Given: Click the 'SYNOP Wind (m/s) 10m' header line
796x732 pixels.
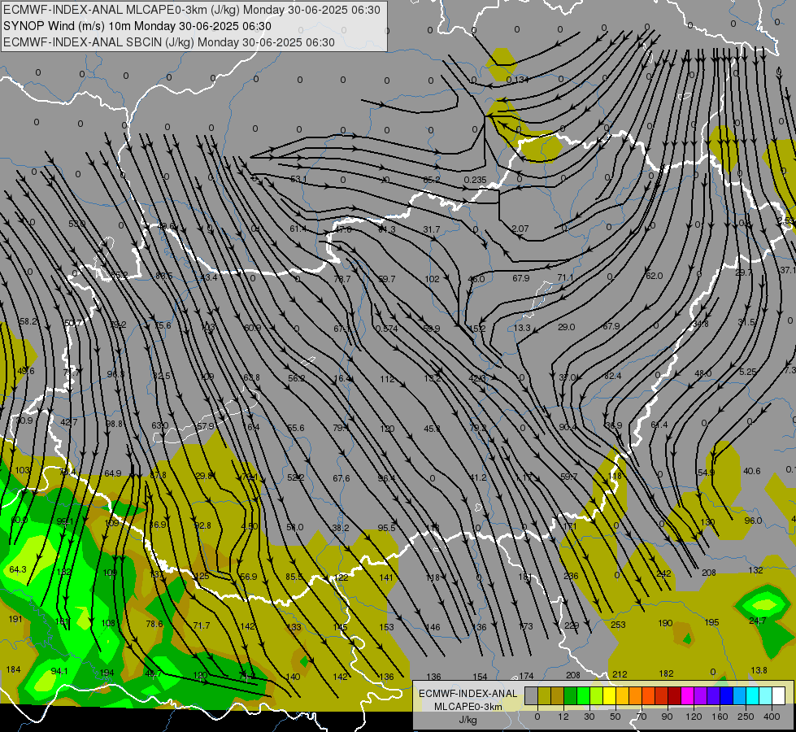Looking at the screenshot, I should [x=137, y=26].
